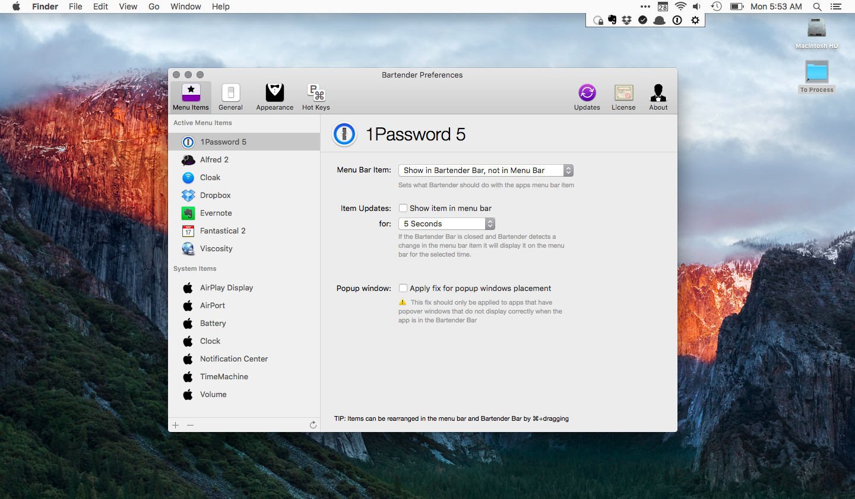Click the battery status menu bar icon
The width and height of the screenshot is (855, 499).
737,7
